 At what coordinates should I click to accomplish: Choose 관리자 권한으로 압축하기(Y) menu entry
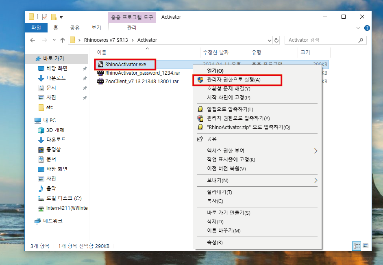coord(257,118)
